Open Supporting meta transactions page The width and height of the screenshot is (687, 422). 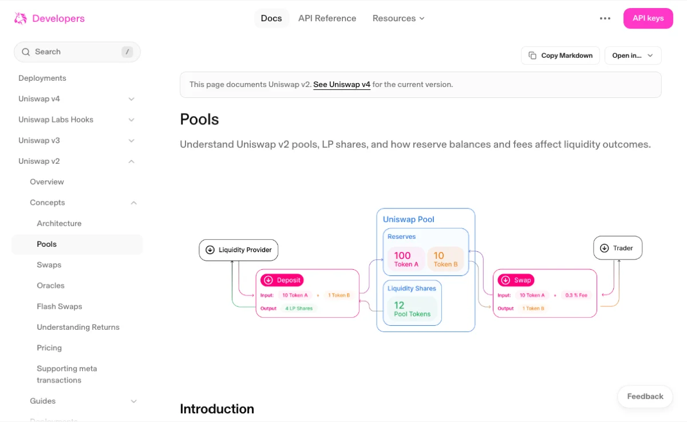pyautogui.click(x=67, y=374)
